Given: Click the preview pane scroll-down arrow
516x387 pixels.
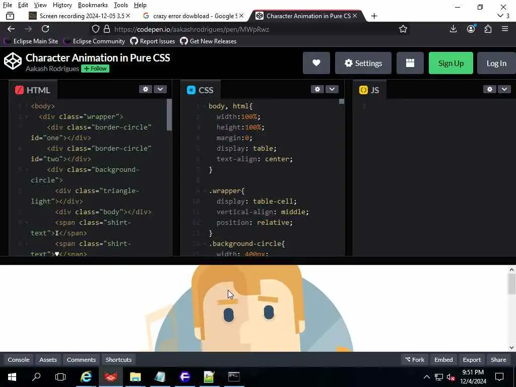Looking at the screenshot, I should (511, 347).
